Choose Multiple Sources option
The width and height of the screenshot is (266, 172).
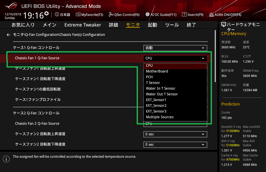point(175,117)
